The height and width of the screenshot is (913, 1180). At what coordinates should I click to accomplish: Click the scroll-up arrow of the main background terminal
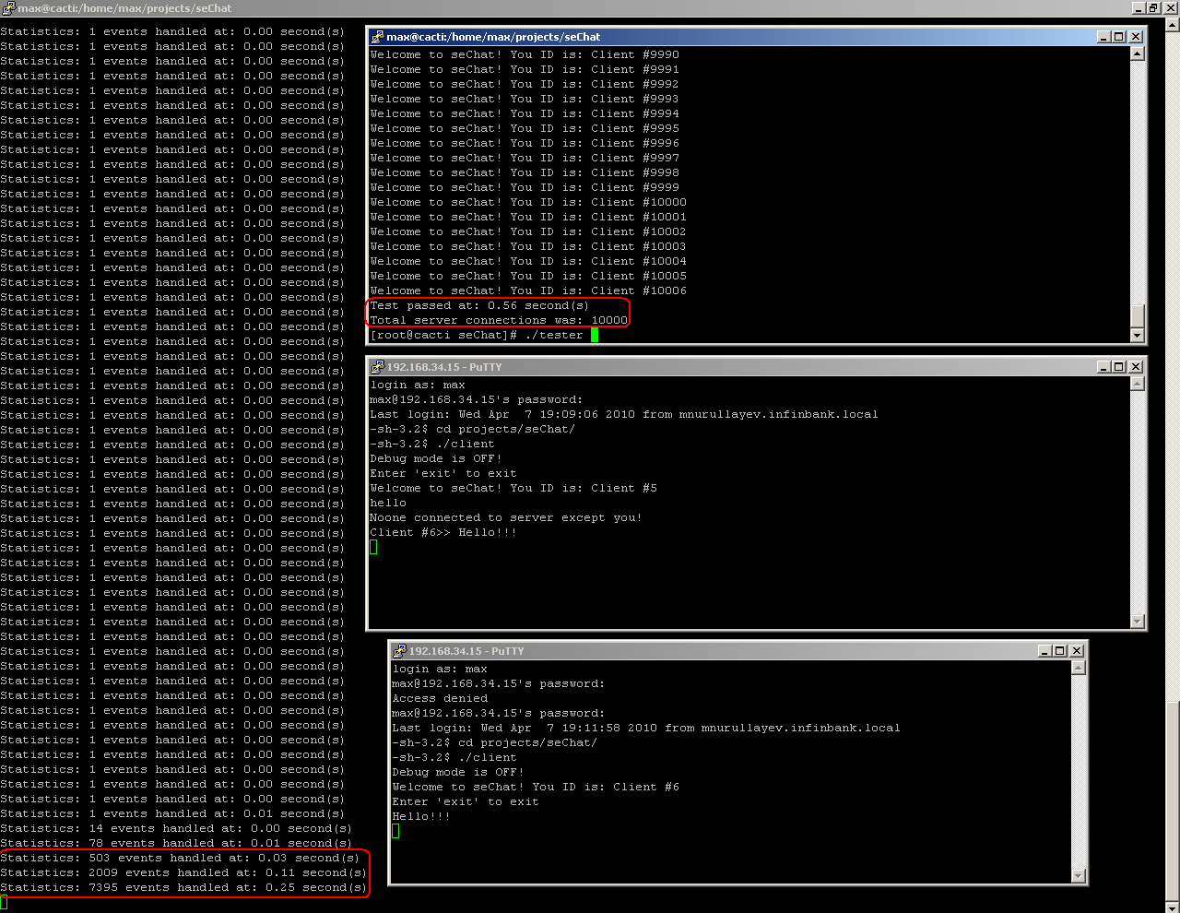point(1173,24)
